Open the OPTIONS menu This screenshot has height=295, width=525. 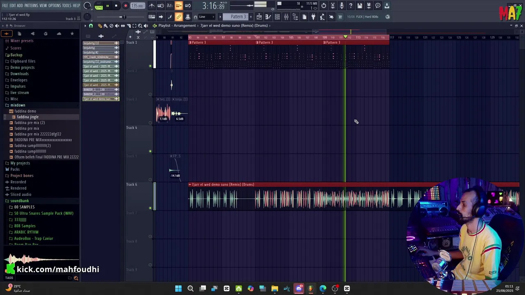[x=55, y=5]
